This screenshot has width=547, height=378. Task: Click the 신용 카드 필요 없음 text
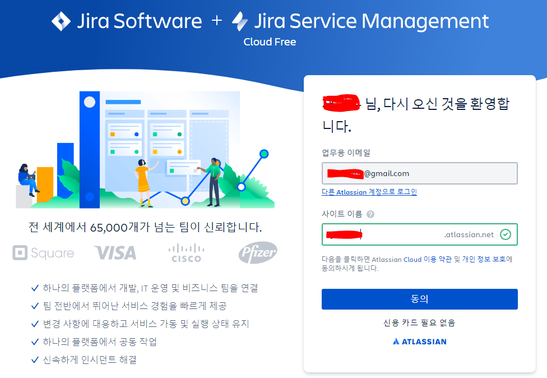click(x=419, y=321)
